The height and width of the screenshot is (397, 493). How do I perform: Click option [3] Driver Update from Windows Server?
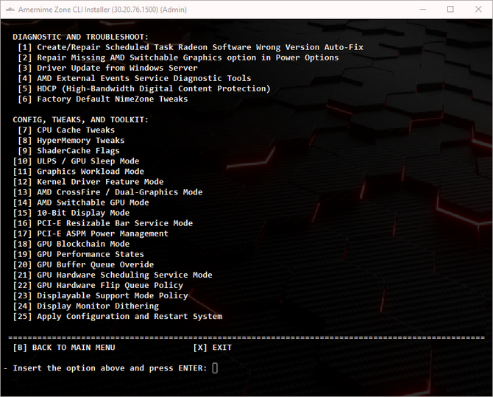pos(108,68)
